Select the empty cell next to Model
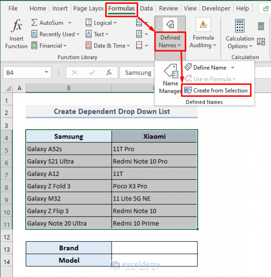The image size is (271, 277). point(155,260)
